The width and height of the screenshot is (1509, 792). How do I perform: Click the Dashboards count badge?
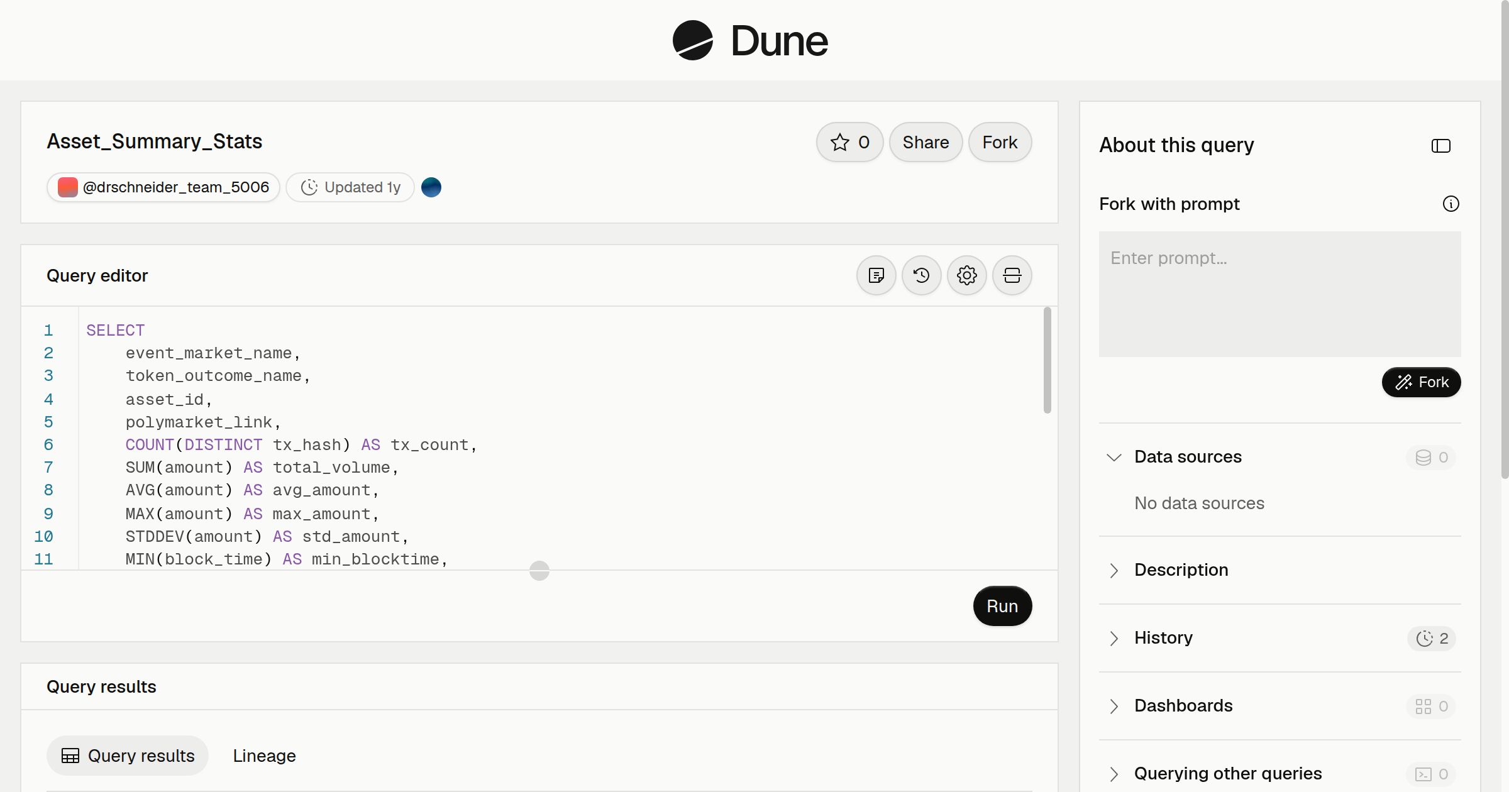[x=1431, y=707]
